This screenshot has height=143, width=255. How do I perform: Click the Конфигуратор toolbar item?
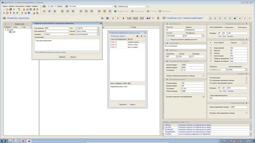coord(121,11)
